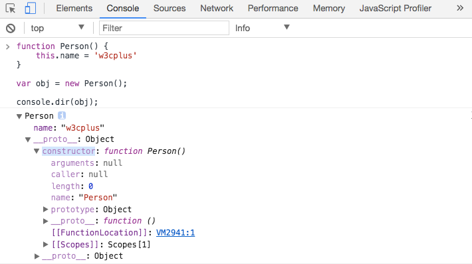The image size is (472, 264).
Task: Open the top context dropdown
Action: click(57, 28)
